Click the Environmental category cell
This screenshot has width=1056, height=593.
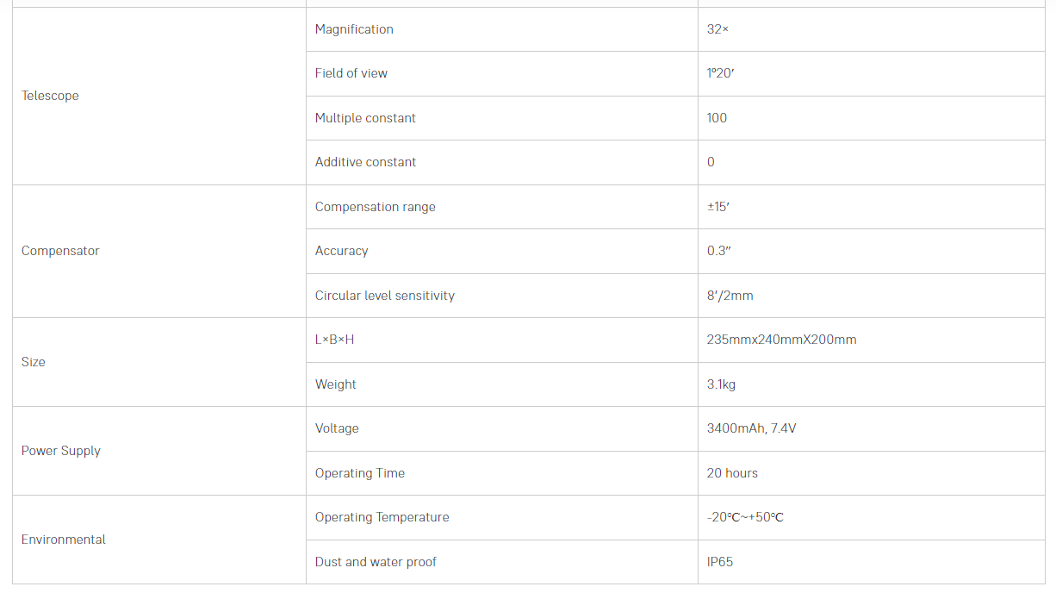tap(64, 540)
